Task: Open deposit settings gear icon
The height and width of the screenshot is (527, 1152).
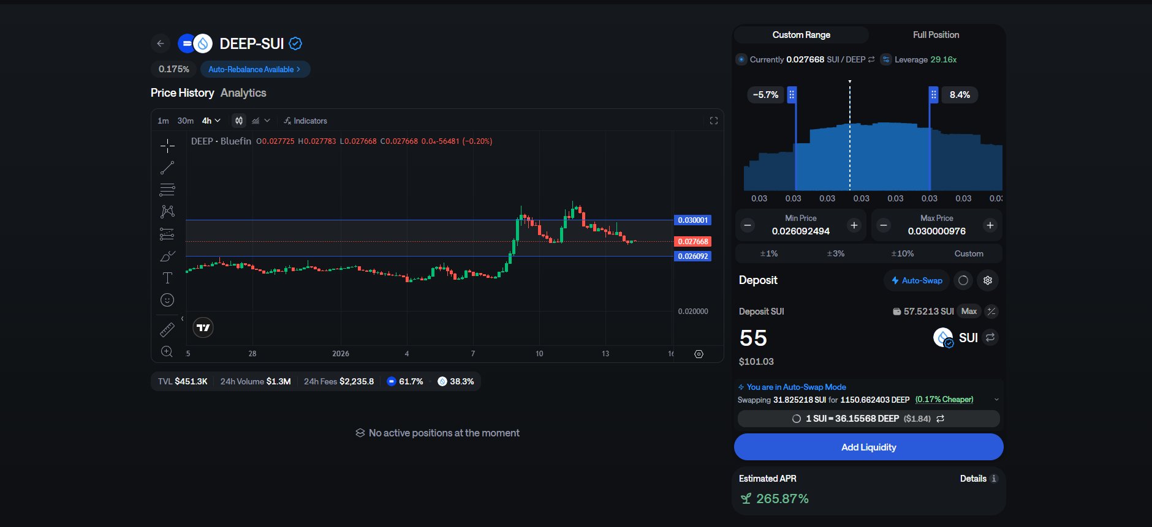Action: click(988, 280)
